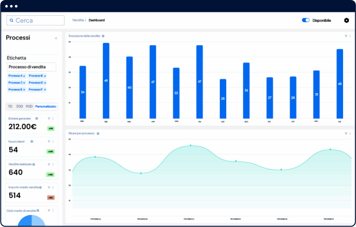The height and width of the screenshot is (227, 356).
Task: Open Ricavi per processo chart options
Action: 350,134
